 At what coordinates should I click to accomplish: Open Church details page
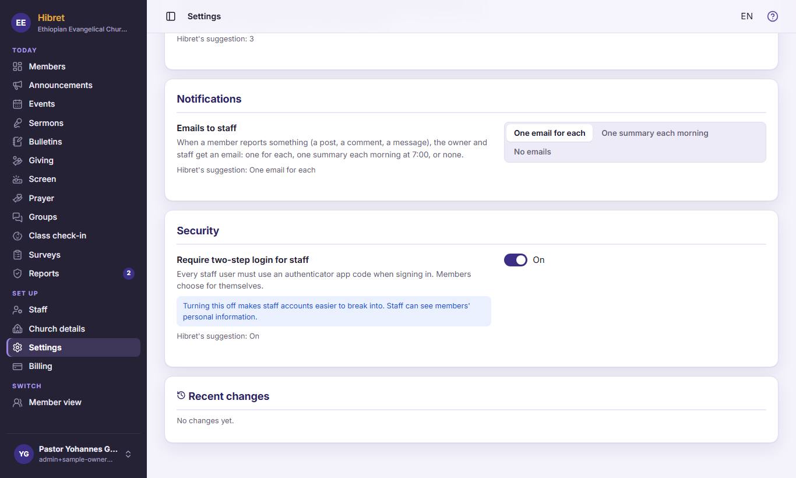click(x=73, y=329)
